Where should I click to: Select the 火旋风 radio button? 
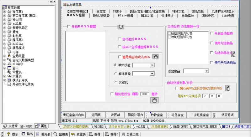pyautogui.click(x=116, y=82)
